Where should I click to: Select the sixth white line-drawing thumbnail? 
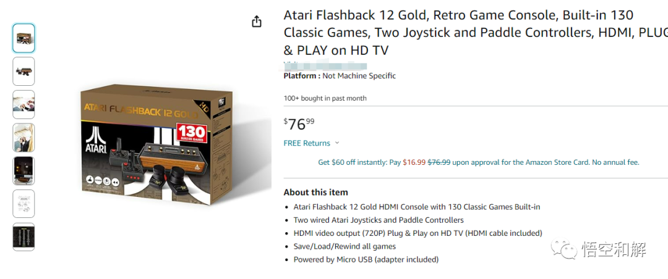click(x=24, y=204)
